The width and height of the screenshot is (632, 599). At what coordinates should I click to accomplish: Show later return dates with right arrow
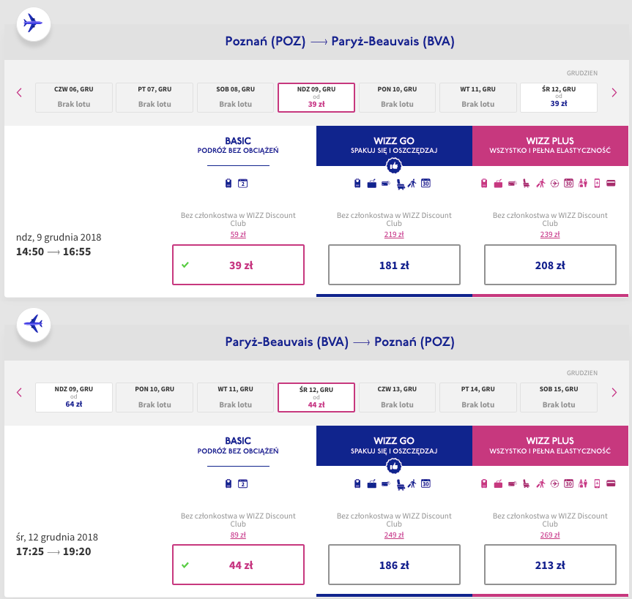pyautogui.click(x=614, y=393)
